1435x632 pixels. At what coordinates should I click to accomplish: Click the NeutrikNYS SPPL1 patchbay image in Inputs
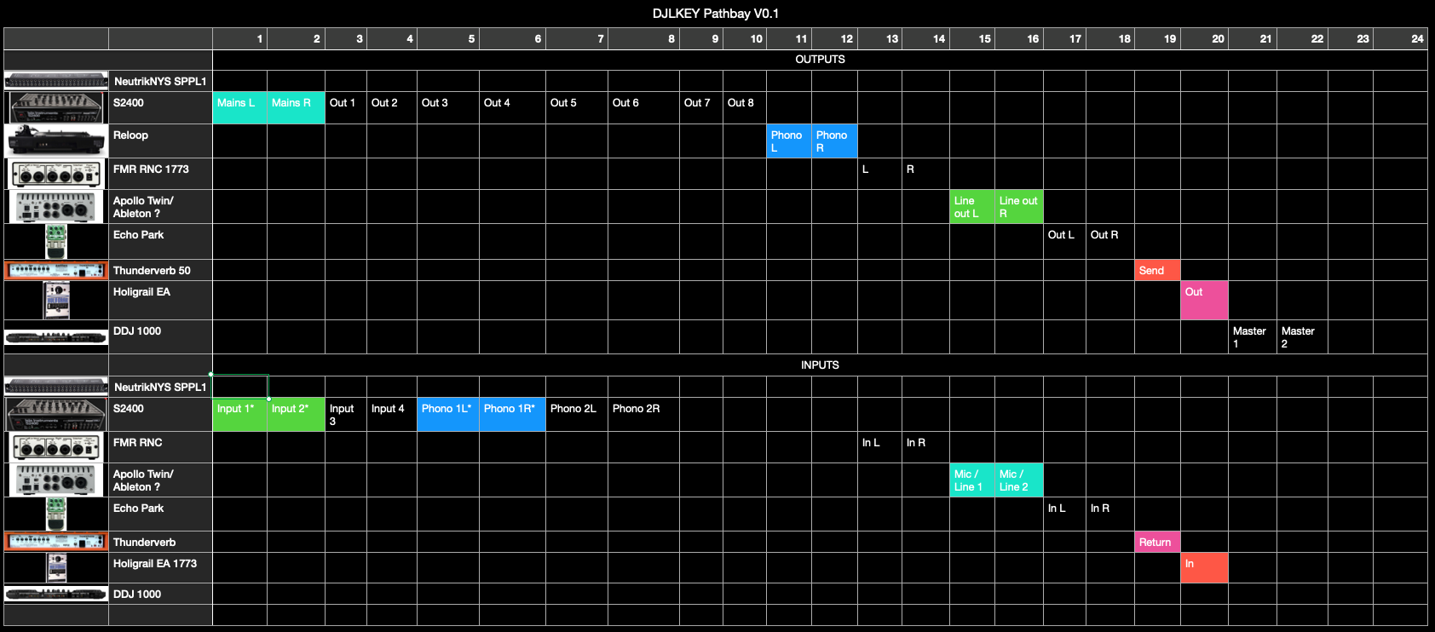point(56,387)
